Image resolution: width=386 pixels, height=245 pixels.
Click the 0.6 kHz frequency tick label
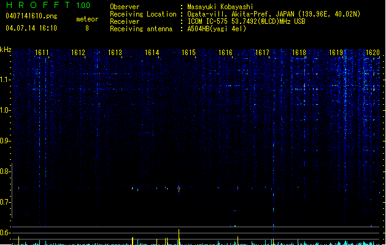(5, 233)
